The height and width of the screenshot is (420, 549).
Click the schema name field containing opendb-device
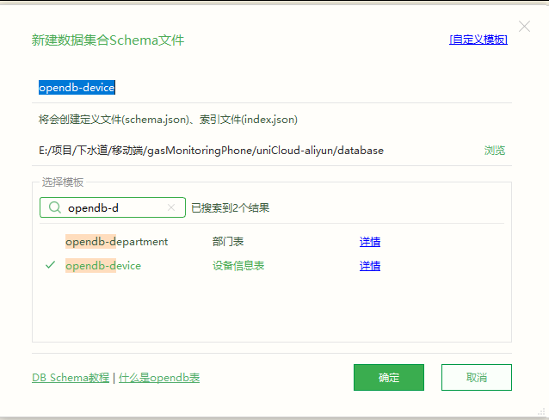point(271,88)
